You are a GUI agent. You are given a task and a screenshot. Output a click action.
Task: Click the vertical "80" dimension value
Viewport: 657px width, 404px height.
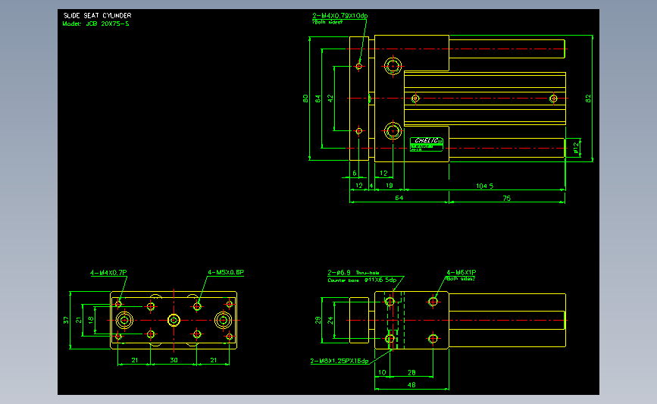pos(305,99)
